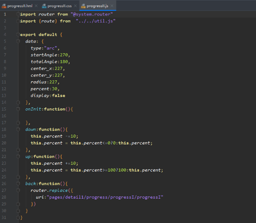256x223 pixels.
Task: Click the progressII.hml file type icon
Action: point(4,6)
